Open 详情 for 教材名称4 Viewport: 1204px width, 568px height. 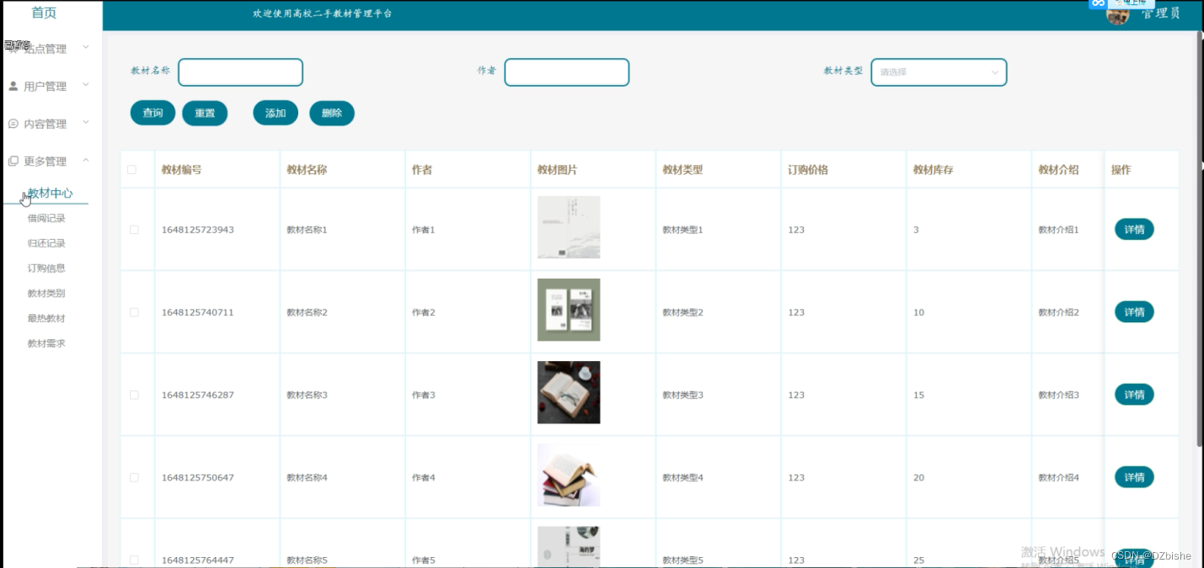pyautogui.click(x=1134, y=477)
